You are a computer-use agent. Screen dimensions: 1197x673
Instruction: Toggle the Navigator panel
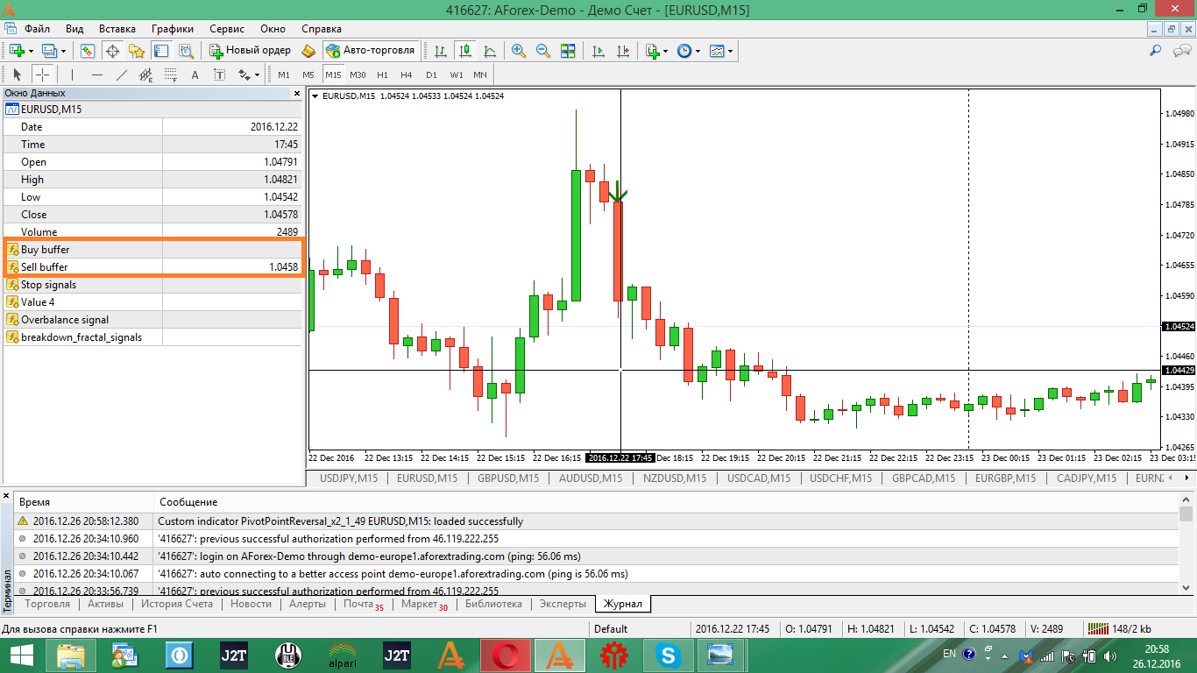[x=137, y=51]
